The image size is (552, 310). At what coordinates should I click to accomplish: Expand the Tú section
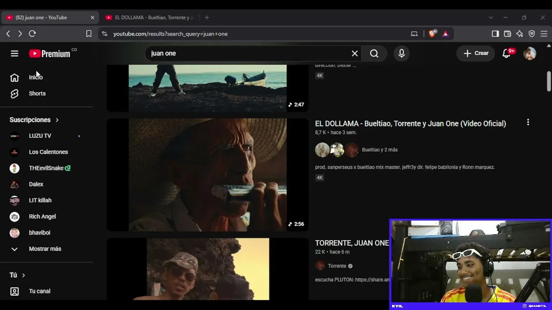point(17,275)
